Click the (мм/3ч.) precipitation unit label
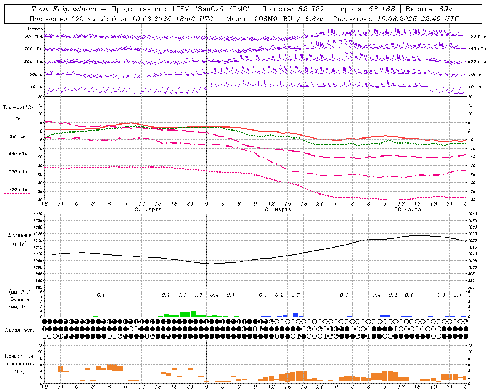 (20, 292)
